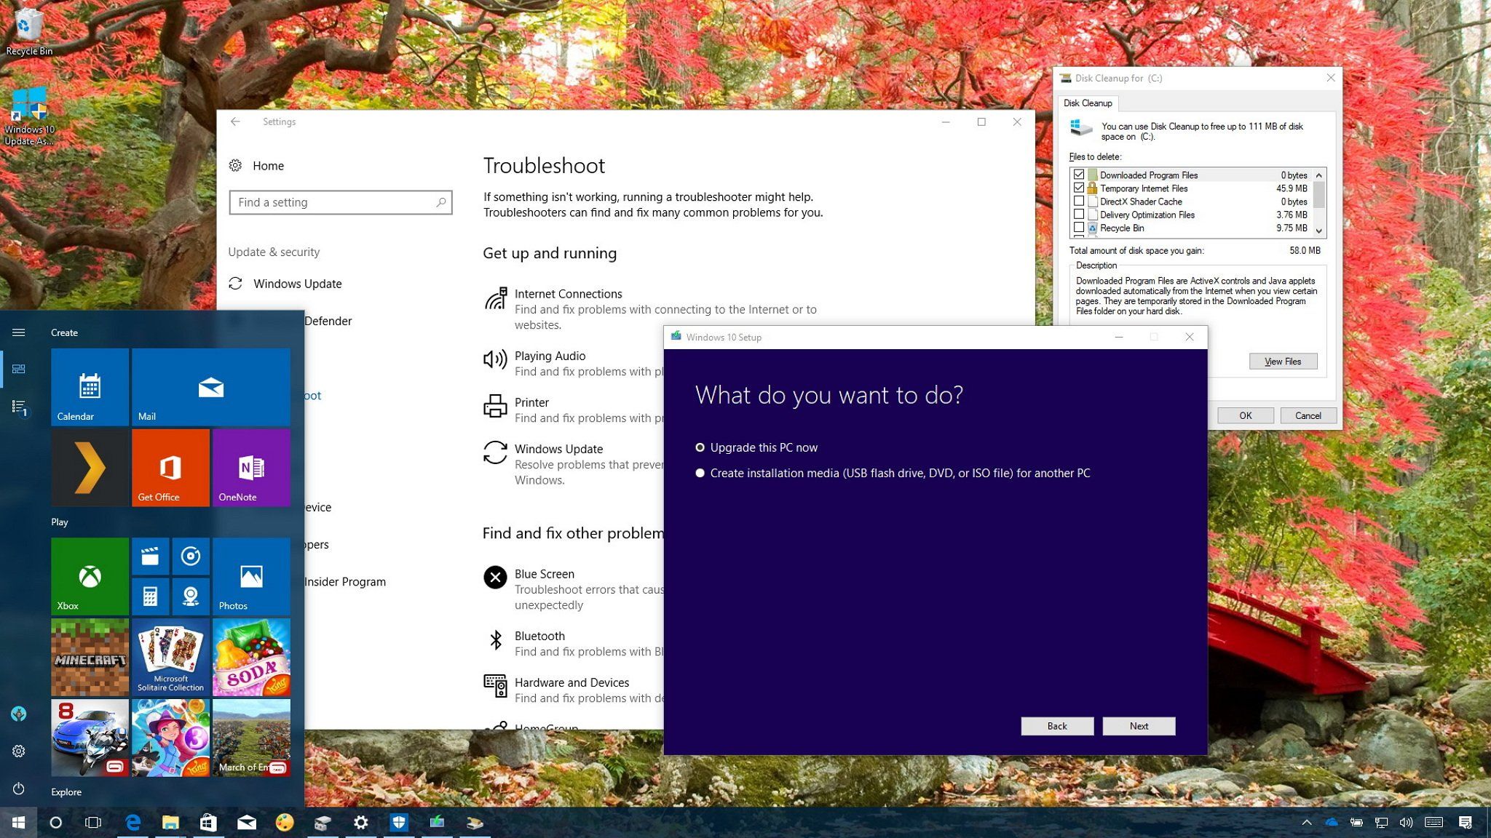
Task: Open the Mail app from taskbar
Action: pyautogui.click(x=247, y=823)
